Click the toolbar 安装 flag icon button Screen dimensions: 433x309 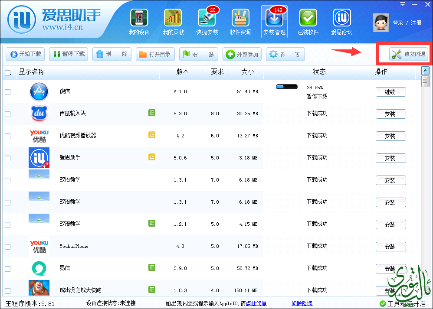click(x=199, y=54)
